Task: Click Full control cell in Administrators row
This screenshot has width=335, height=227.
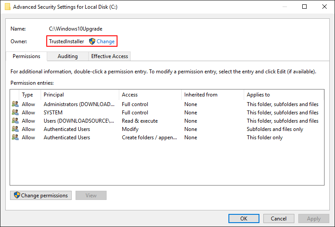Action: (135, 104)
